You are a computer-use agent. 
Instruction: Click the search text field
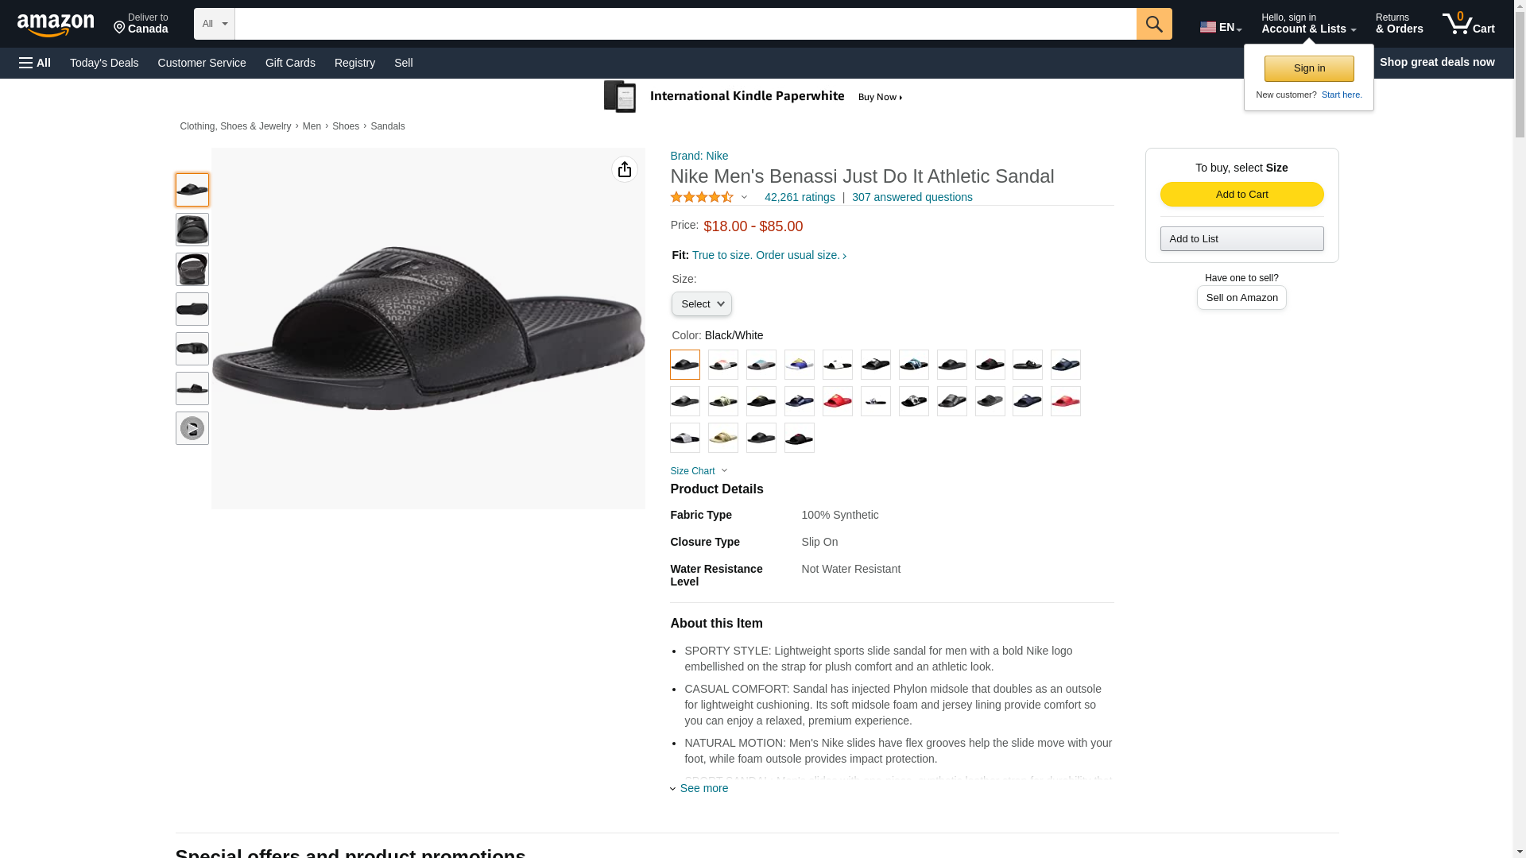[685, 24]
